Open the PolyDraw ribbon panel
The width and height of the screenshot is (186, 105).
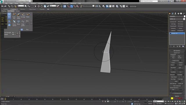pyautogui.click(x=4, y=11)
